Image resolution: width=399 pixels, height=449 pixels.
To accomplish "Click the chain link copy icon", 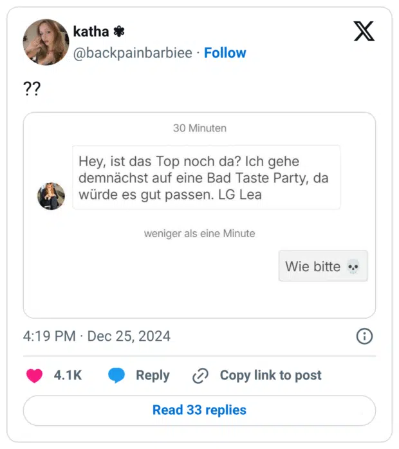I will click(x=201, y=376).
